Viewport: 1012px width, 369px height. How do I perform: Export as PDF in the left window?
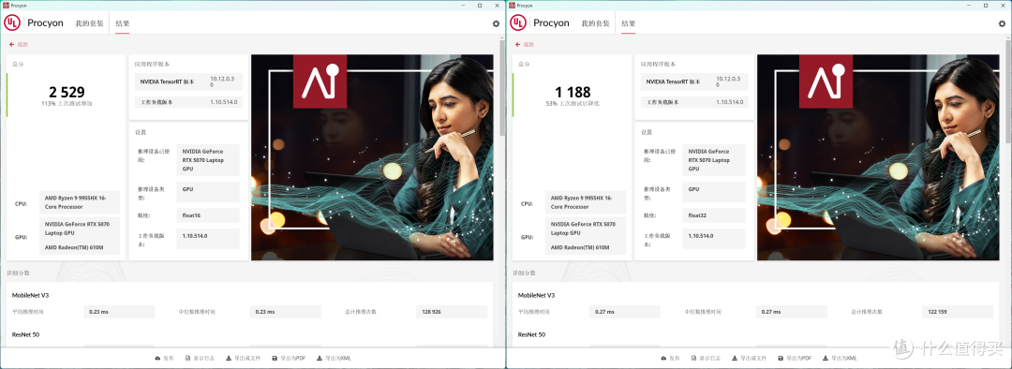289,358
